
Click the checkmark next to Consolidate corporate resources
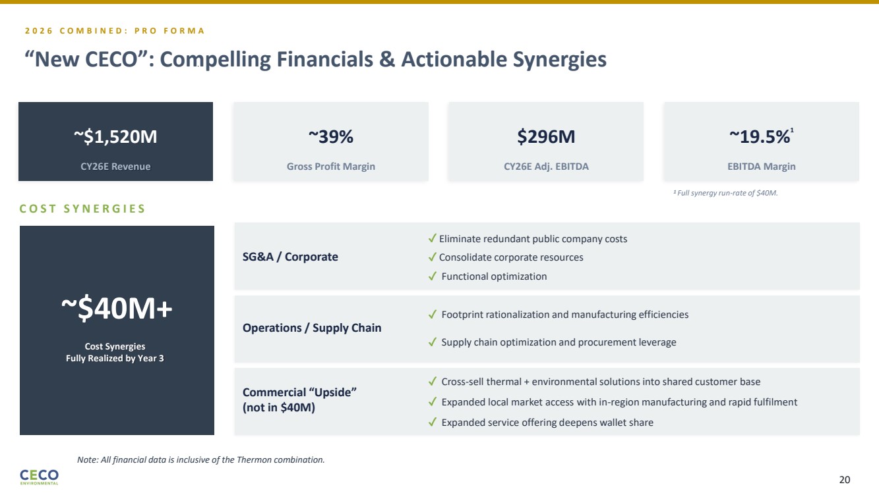pos(432,257)
